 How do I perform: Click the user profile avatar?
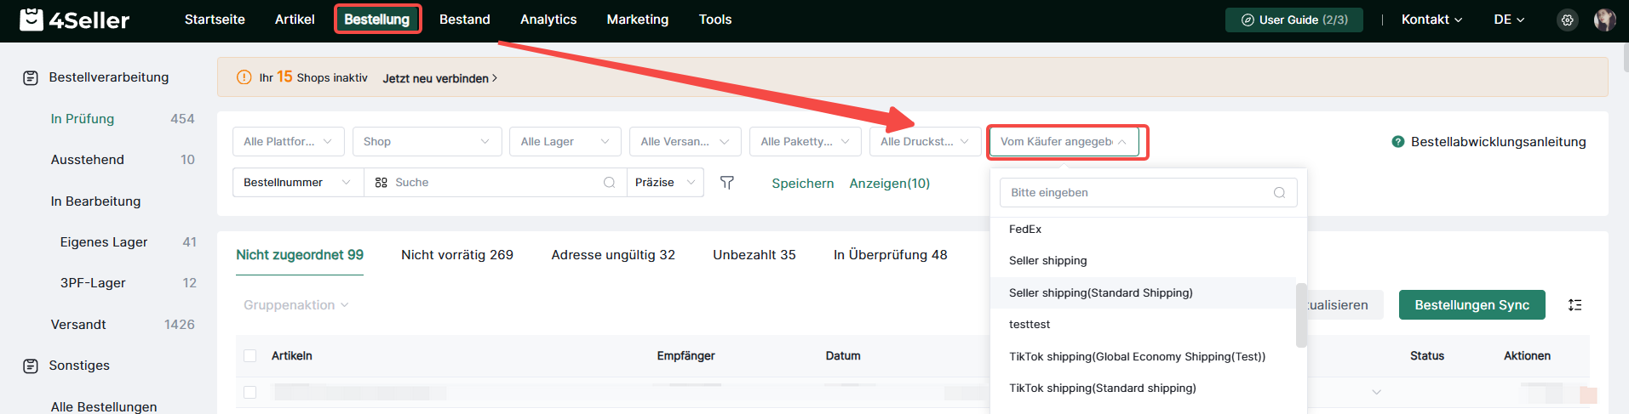click(x=1604, y=20)
